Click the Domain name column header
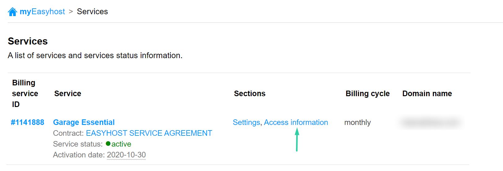Image resolution: width=503 pixels, height=171 pixels. tap(427, 94)
